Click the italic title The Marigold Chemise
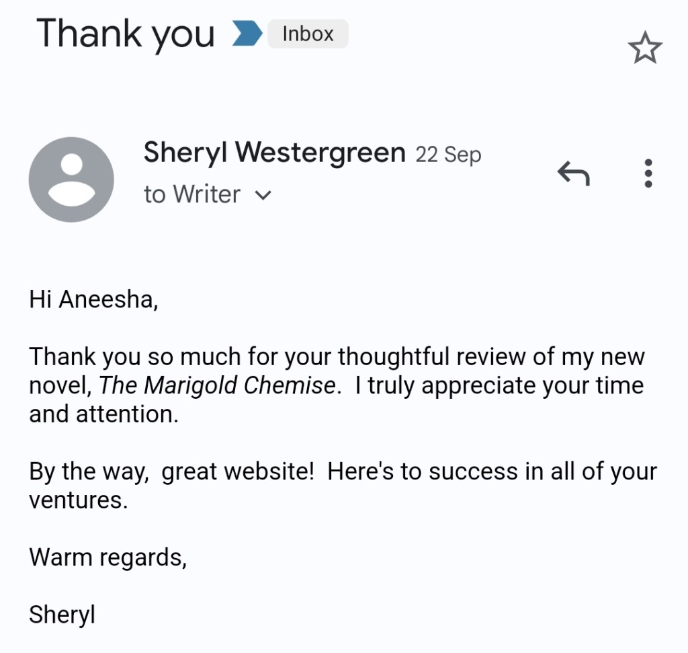This screenshot has height=653, width=688. tap(217, 386)
